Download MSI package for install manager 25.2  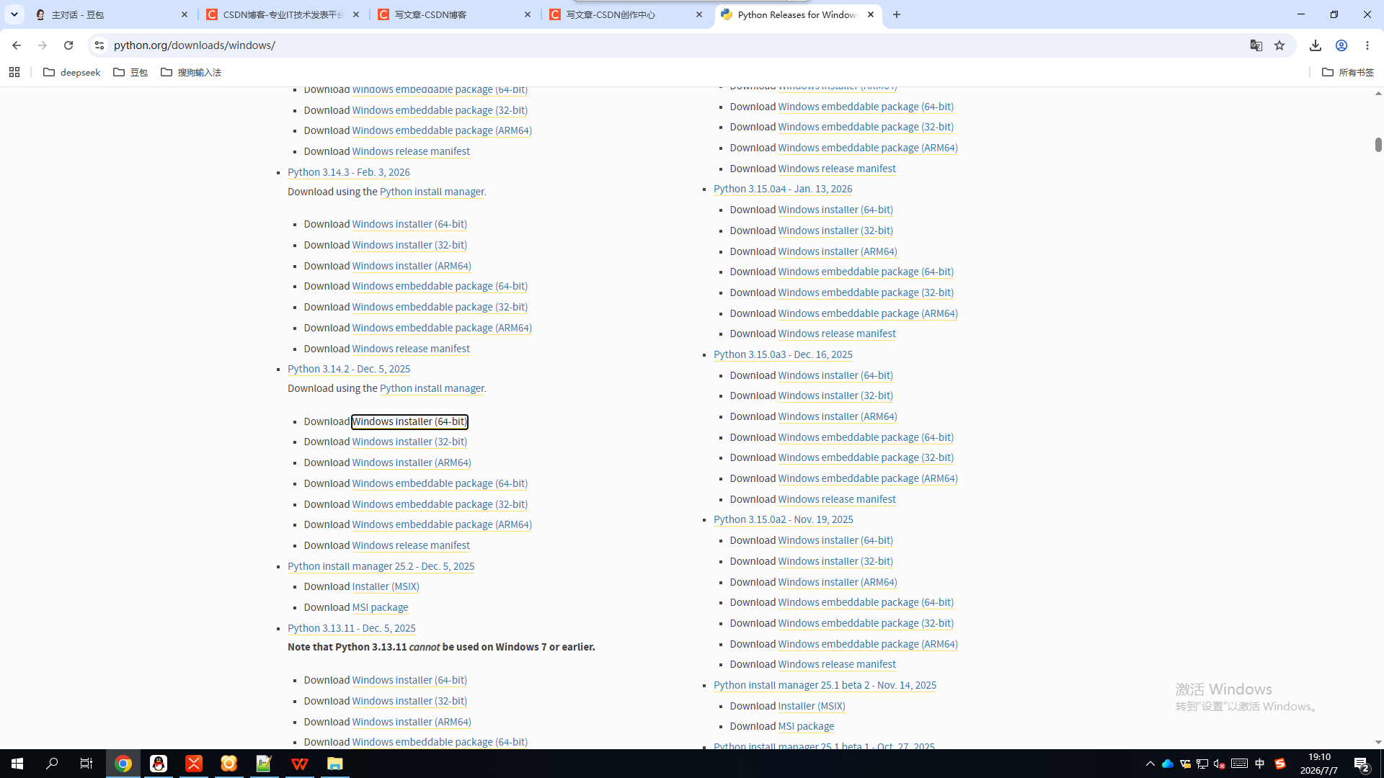pyautogui.click(x=380, y=607)
